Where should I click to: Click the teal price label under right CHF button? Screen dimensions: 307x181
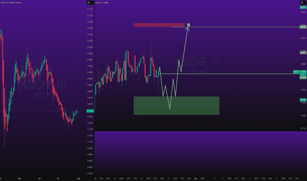pos(303,7)
